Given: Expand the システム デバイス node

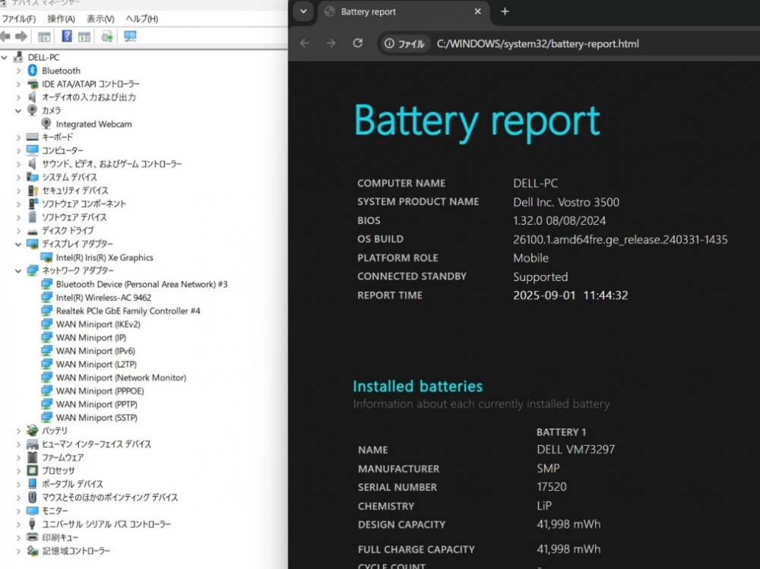Looking at the screenshot, I should pos(18,178).
